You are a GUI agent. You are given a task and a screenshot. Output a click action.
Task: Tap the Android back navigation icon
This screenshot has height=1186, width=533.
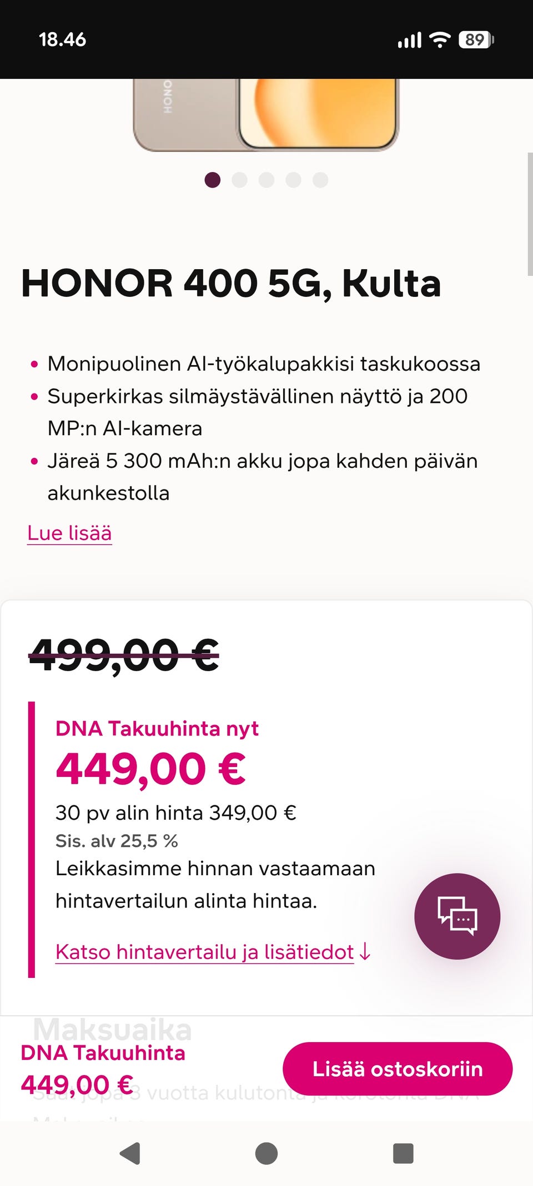coord(130,1153)
